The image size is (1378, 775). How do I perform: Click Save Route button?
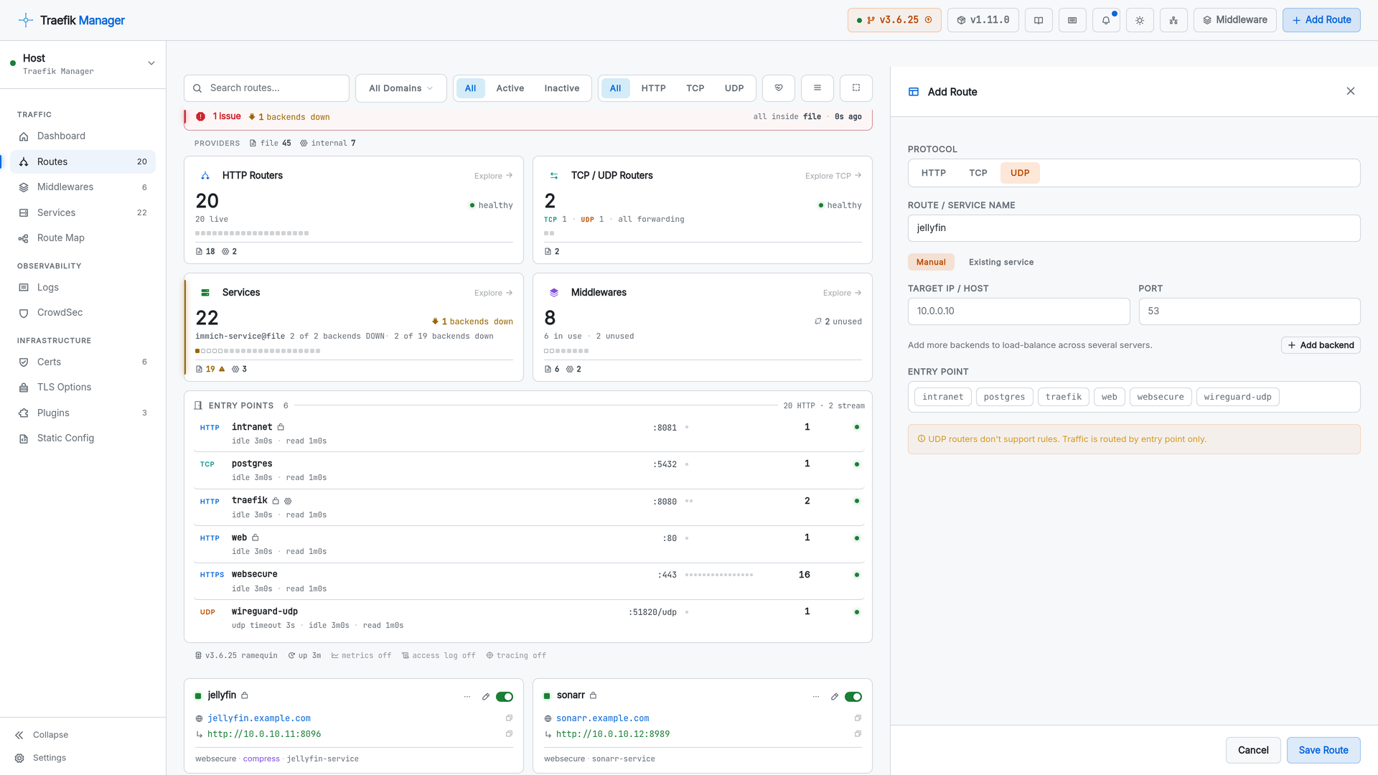click(x=1323, y=750)
